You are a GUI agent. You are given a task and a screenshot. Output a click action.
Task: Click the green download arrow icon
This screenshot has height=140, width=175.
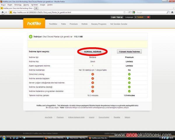[30, 37]
